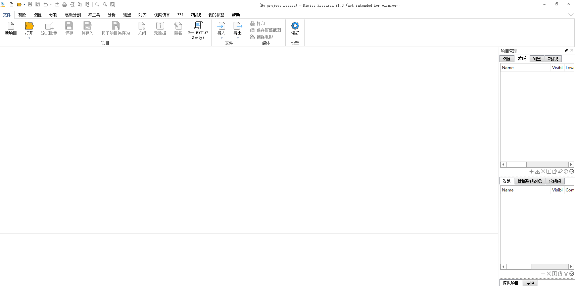Image resolution: width=575 pixels, height=286 pixels.
Task: Click the Mimics logo in top-left corner
Action: pyautogui.click(x=3, y=4)
